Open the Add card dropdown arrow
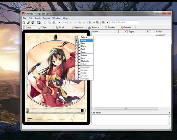 [x=94, y=22]
